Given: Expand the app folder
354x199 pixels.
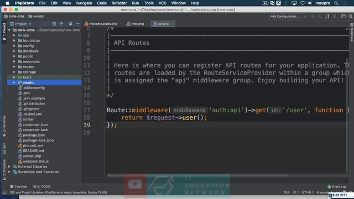Looking at the screenshot, I should (x=14, y=35).
